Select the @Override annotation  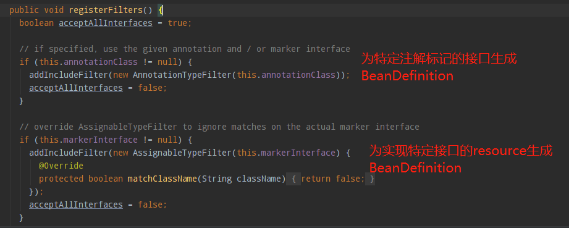click(61, 166)
